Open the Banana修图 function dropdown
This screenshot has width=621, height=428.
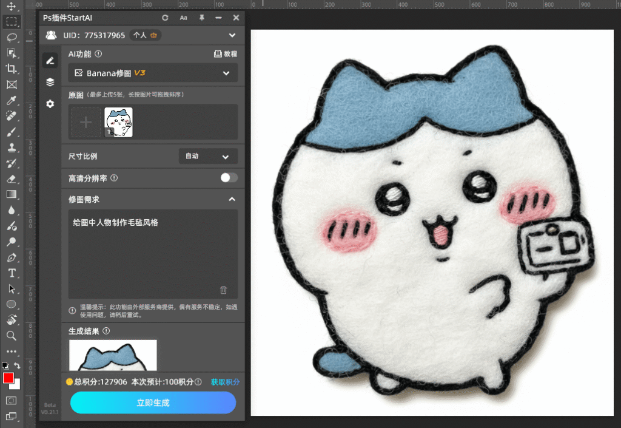[x=152, y=73]
